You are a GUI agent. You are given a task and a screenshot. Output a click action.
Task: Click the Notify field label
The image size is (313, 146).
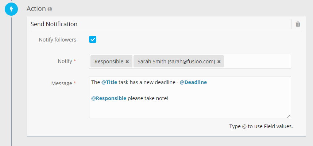point(65,61)
